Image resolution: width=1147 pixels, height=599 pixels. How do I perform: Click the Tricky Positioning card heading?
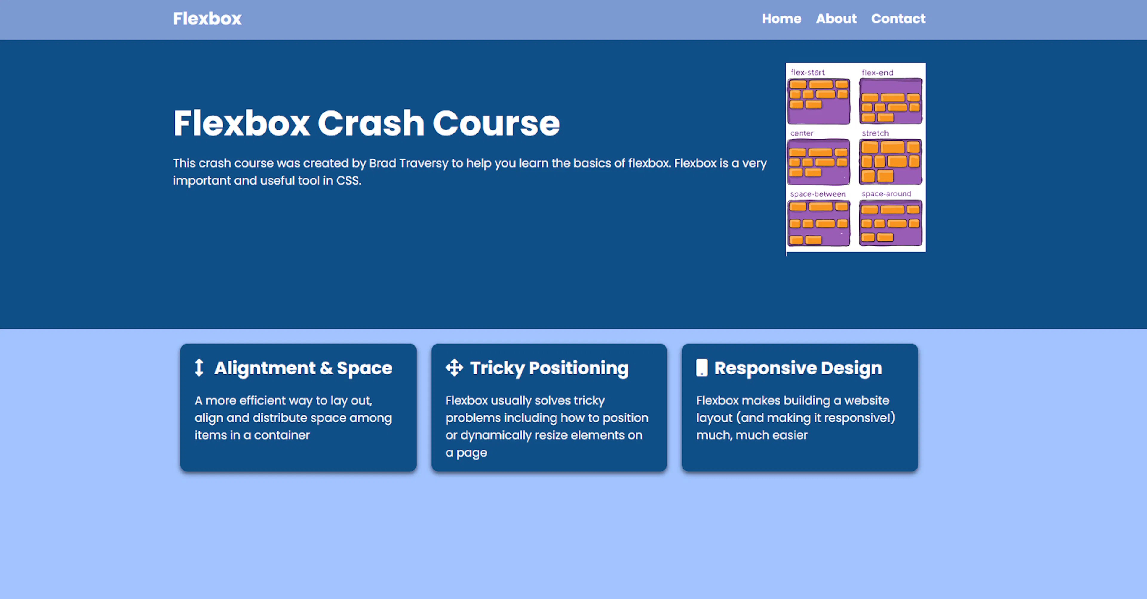click(550, 368)
